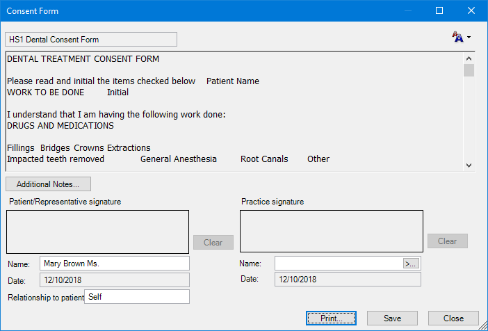The width and height of the screenshot is (488, 331).
Task: Click the practice Name input field
Action: 339,264
